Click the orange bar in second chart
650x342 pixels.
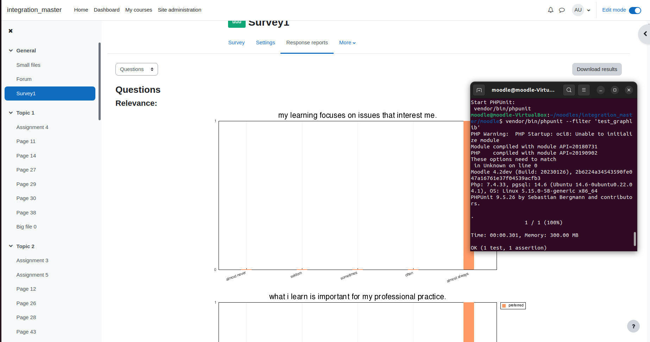point(469,322)
